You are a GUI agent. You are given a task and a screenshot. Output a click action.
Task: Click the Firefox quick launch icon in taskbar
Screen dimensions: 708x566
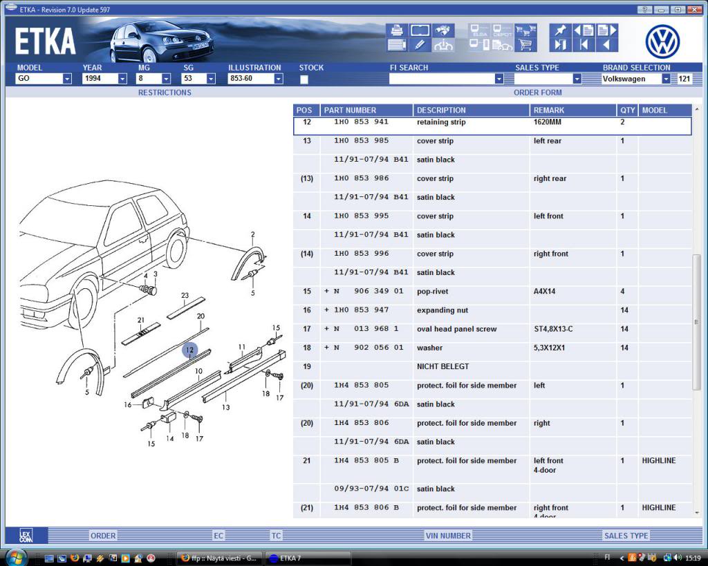[x=75, y=558]
